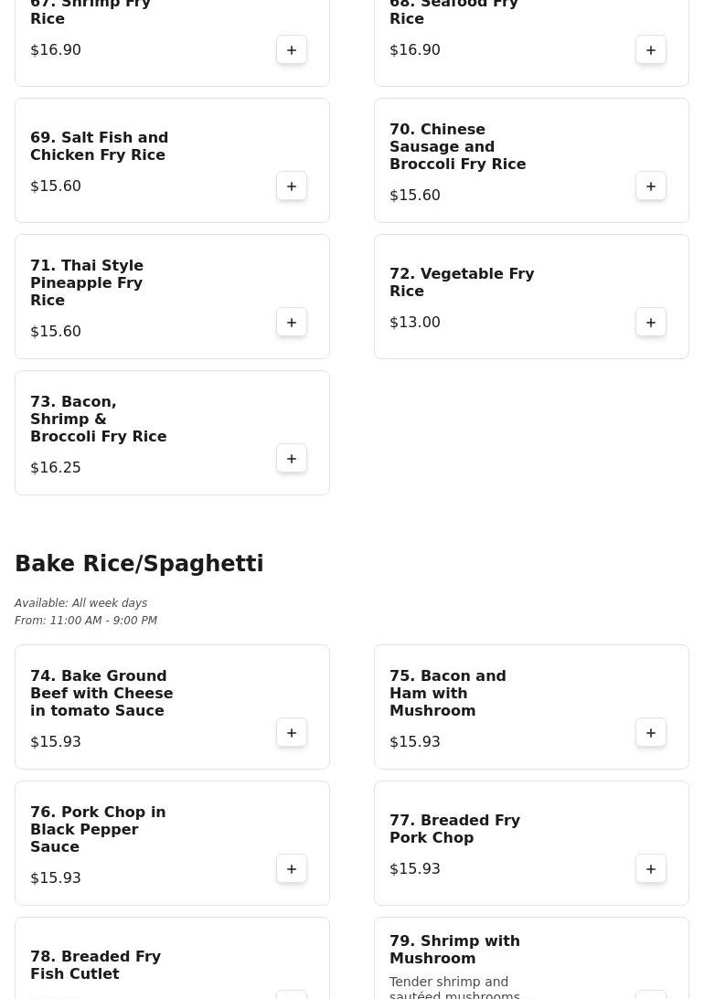View Bacon and Ham with Mushroom title
Screen dimensions: 704x999
coord(447,693)
